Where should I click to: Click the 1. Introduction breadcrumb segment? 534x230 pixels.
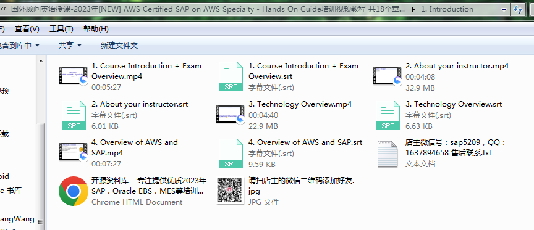[447, 9]
